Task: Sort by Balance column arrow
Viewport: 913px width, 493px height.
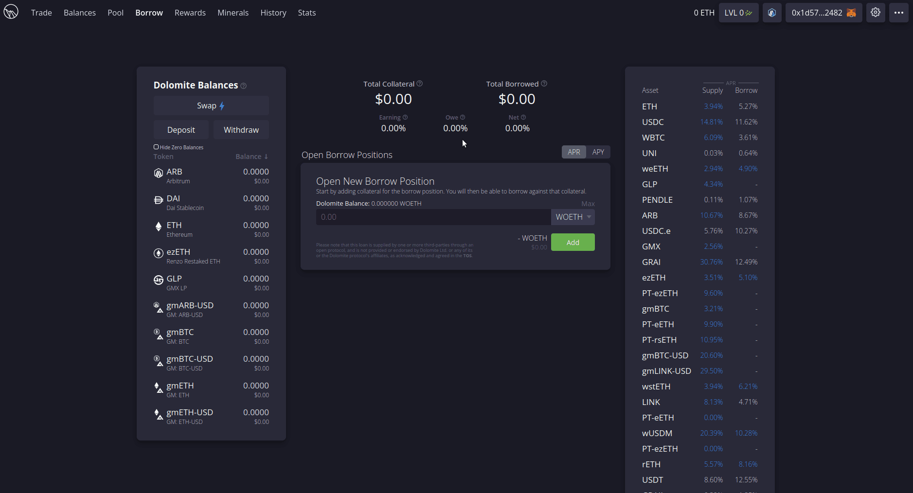Action: (266, 157)
